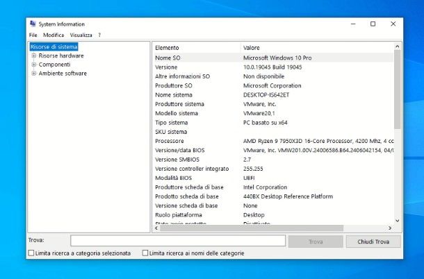Select the Tipo sistema row

[x=273, y=123]
